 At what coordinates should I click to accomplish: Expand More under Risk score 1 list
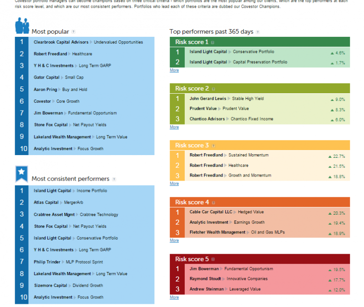tap(174, 70)
